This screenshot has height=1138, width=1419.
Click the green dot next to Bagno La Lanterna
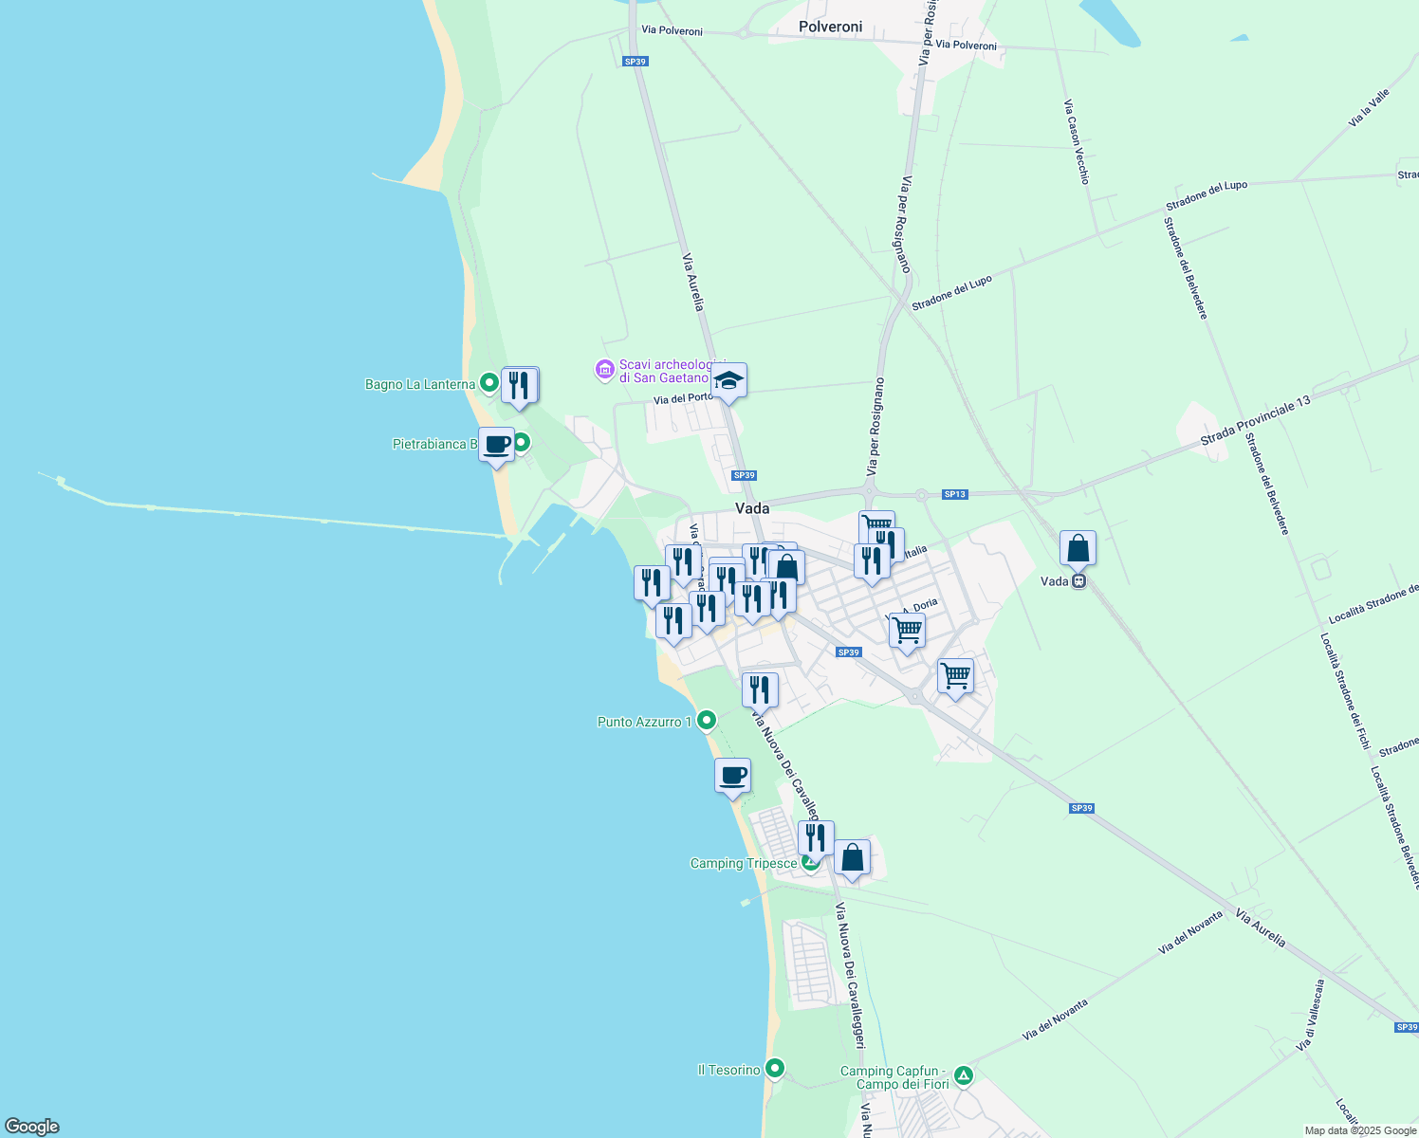pyautogui.click(x=489, y=382)
